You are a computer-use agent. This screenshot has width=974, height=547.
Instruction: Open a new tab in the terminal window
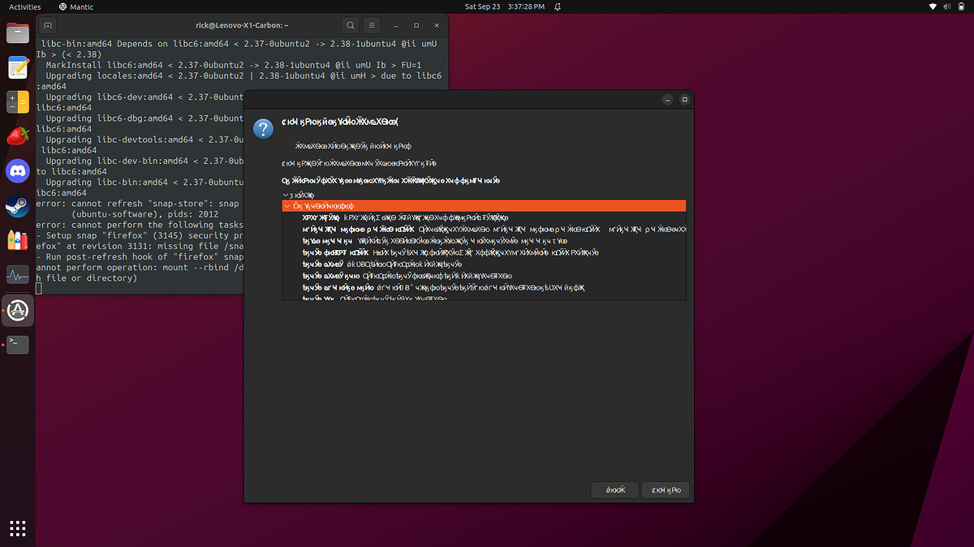coord(47,26)
